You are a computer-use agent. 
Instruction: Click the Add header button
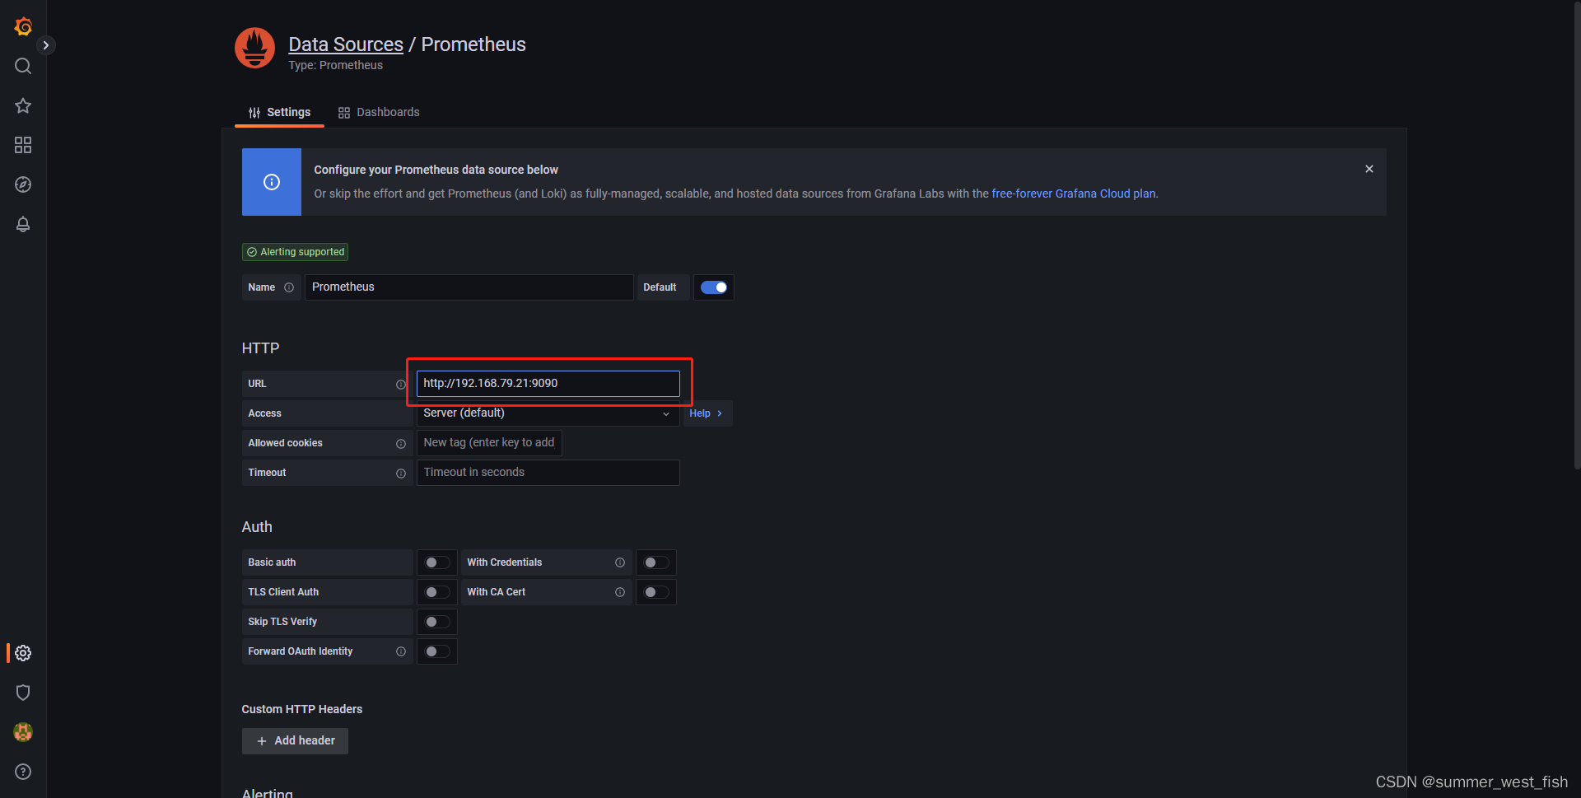(x=295, y=740)
